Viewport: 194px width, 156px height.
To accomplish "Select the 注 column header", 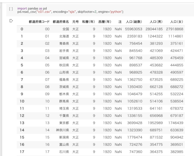I will point(120,22).
